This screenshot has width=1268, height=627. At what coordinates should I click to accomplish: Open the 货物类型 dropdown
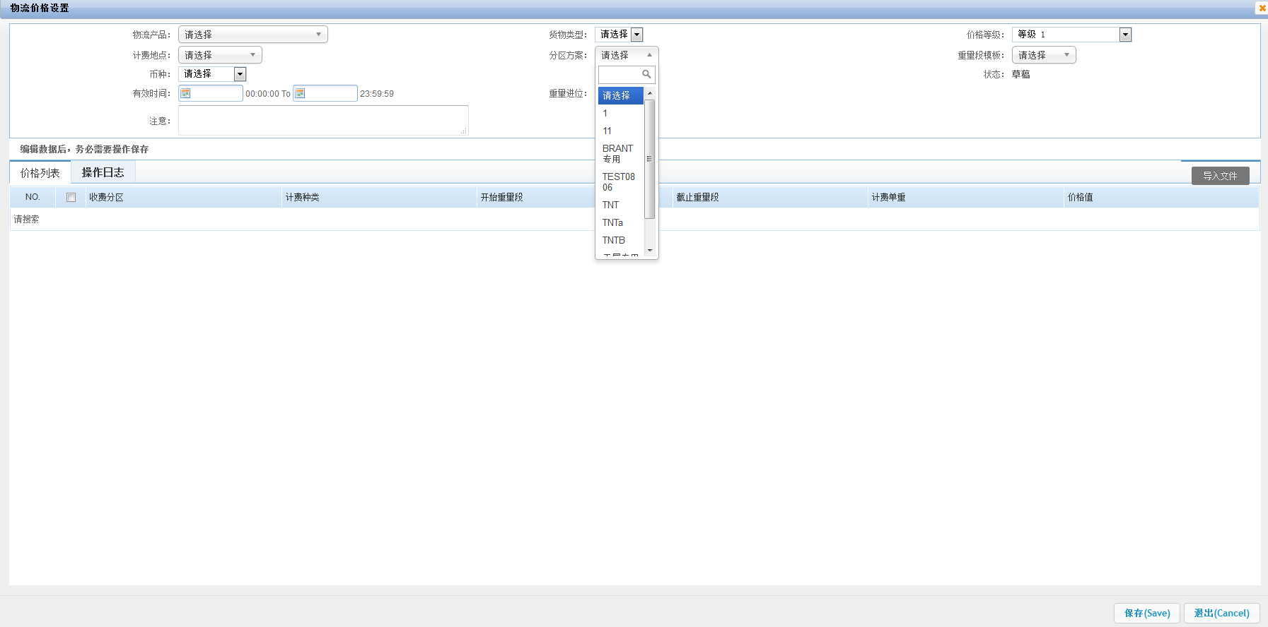pos(636,35)
